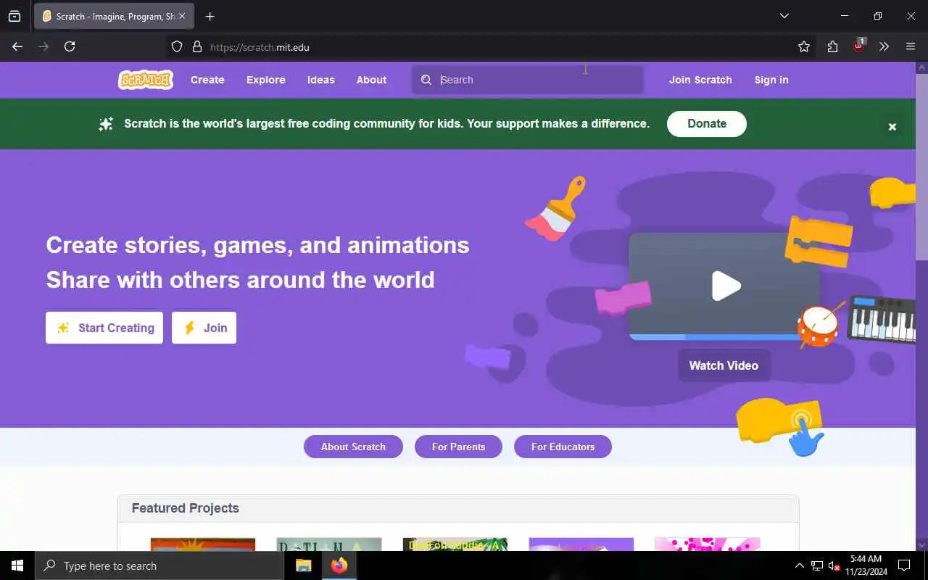This screenshot has height=580, width=928.
Task: Click the search magnifier icon
Action: coord(426,80)
